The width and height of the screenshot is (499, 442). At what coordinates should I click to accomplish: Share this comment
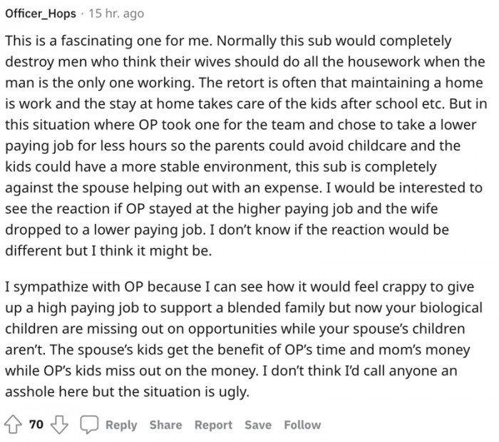(x=165, y=425)
